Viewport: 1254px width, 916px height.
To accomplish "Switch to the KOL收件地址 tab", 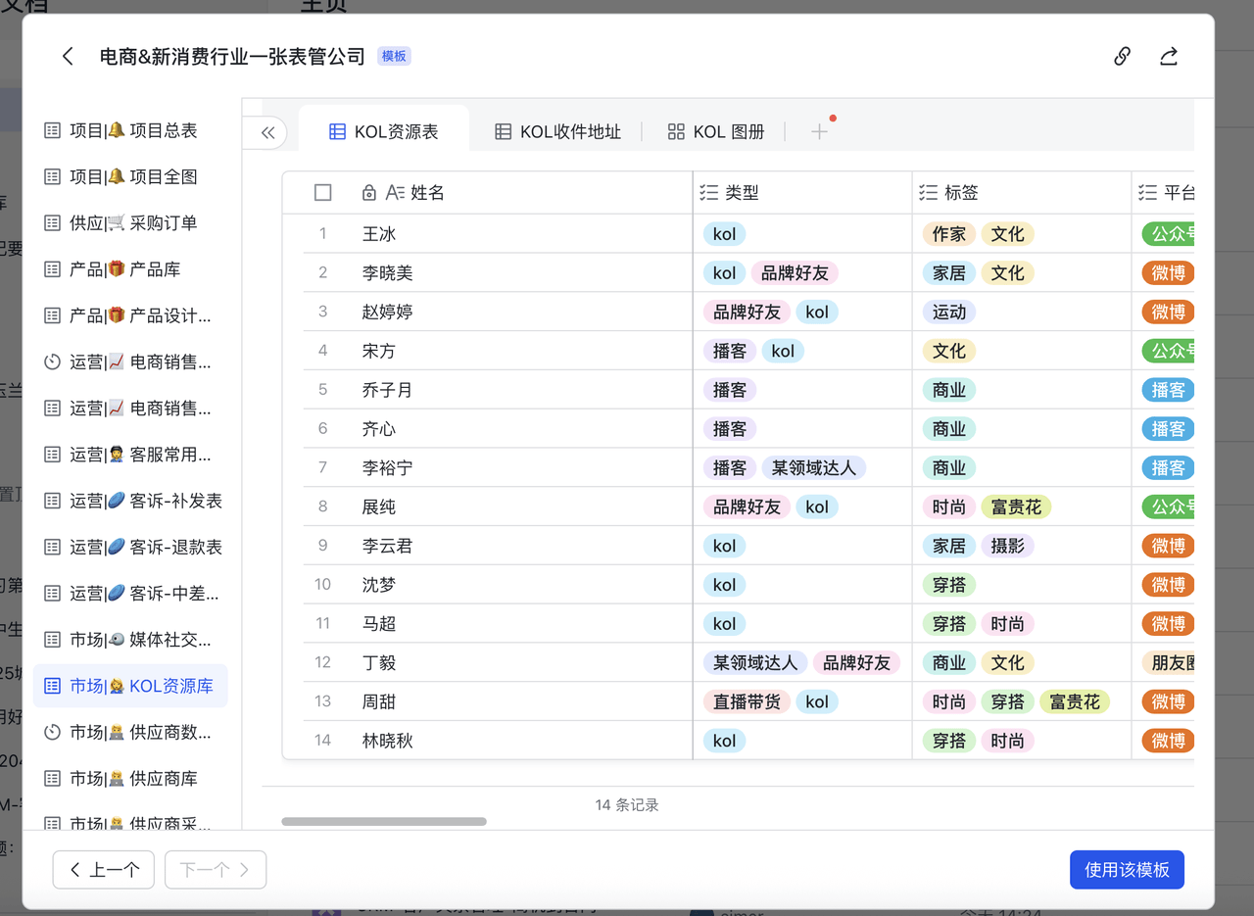I will [557, 131].
